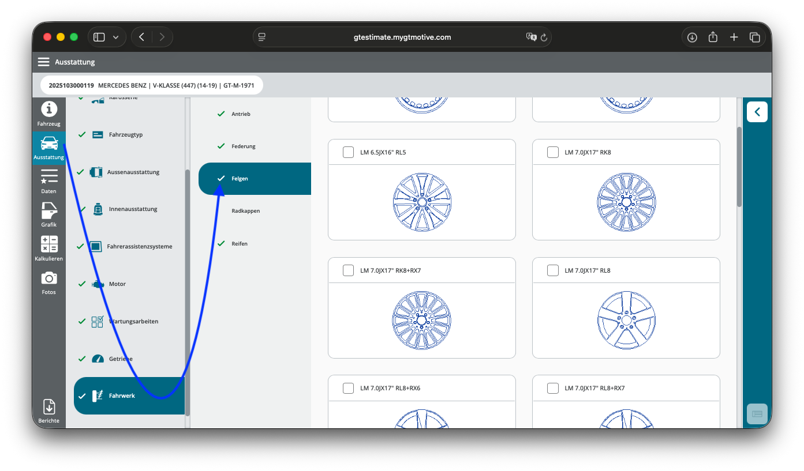The height and width of the screenshot is (471, 804).
Task: Select the Radkappen subcategory
Action: [x=246, y=211]
